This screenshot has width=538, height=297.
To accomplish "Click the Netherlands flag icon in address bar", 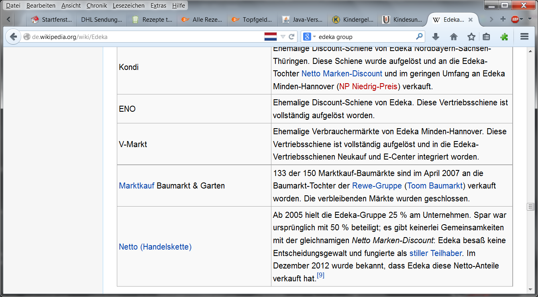I will pyautogui.click(x=271, y=37).
